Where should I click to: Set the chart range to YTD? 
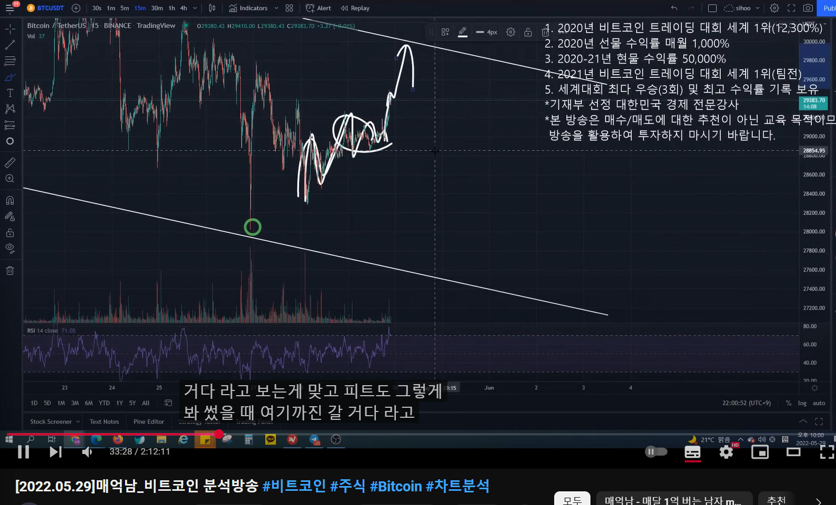(x=104, y=403)
